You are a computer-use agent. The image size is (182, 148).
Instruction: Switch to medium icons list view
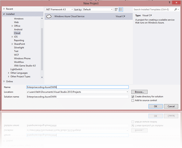[x=121, y=10]
